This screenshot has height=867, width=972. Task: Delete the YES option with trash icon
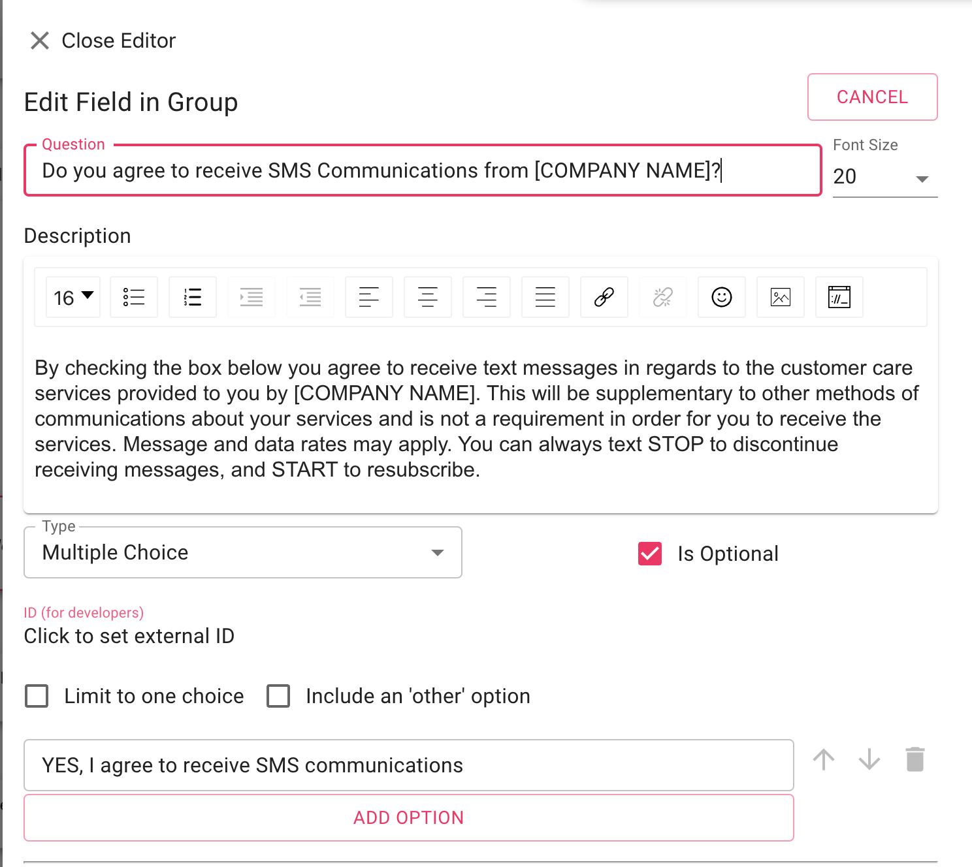pos(915,759)
